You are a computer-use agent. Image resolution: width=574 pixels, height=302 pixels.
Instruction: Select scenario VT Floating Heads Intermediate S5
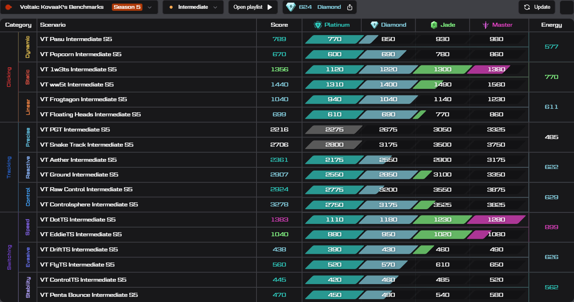pos(91,114)
